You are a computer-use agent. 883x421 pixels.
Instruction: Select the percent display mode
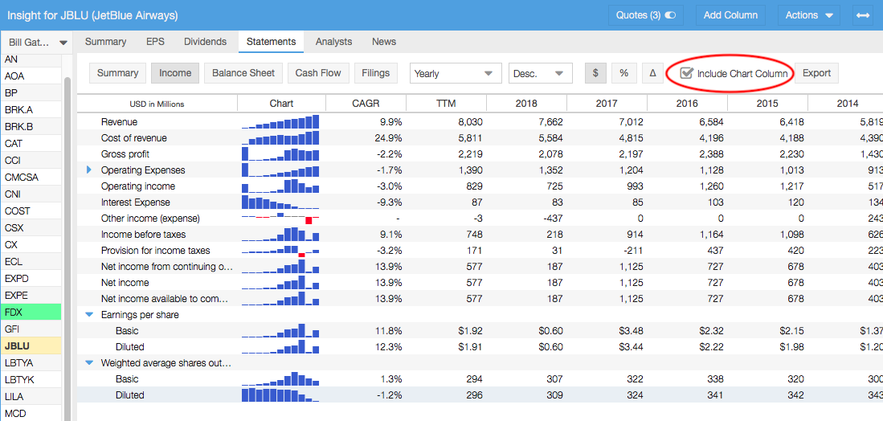pyautogui.click(x=624, y=73)
